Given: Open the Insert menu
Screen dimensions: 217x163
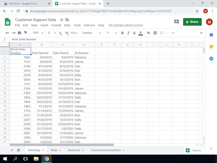Looking at the screenshot, I should (x=44, y=25).
